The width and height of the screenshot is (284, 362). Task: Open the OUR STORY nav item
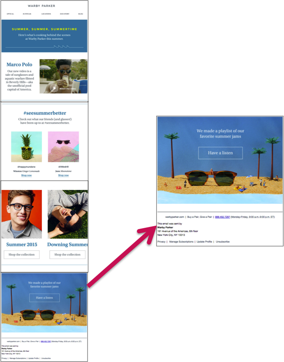[65, 14]
